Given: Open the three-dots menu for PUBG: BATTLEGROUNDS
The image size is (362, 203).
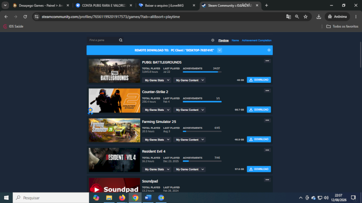Looking at the screenshot, I should pos(267,61).
